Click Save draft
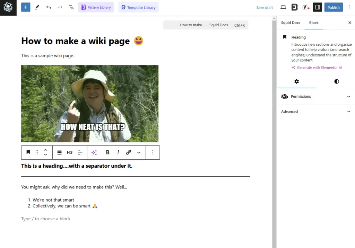Screen dimensions: 355x248 click(265, 8)
